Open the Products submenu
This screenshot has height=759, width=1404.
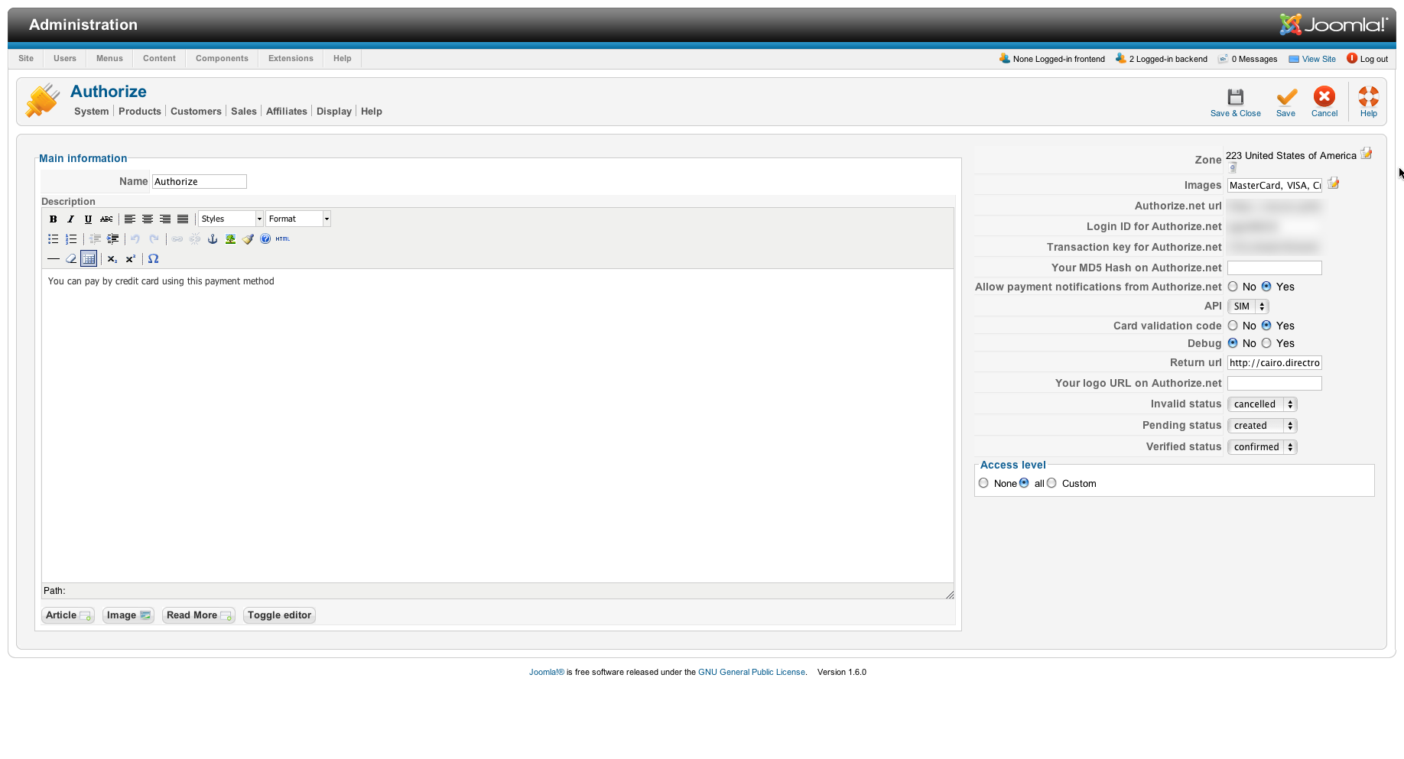click(x=140, y=112)
